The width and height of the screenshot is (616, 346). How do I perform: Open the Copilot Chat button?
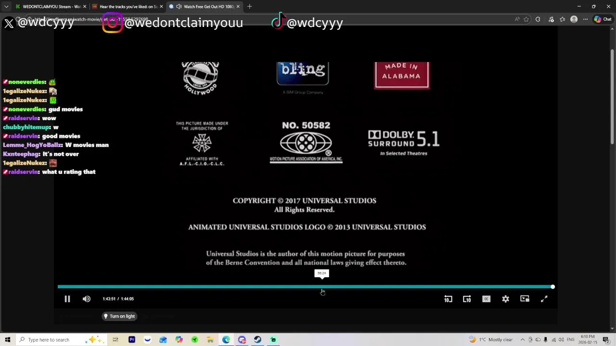[602, 19]
